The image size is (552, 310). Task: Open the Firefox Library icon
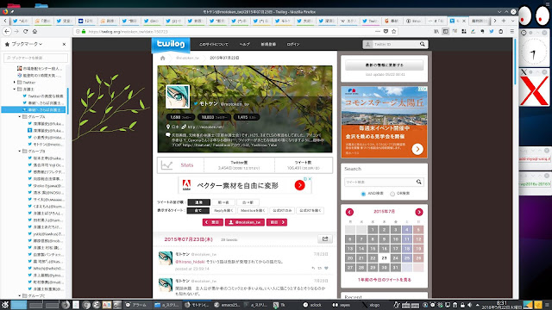(x=436, y=31)
